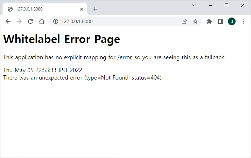
Task: Click the timestamp 'Thu May 05 22:53:33 KST 2022'
Action: [43, 70]
